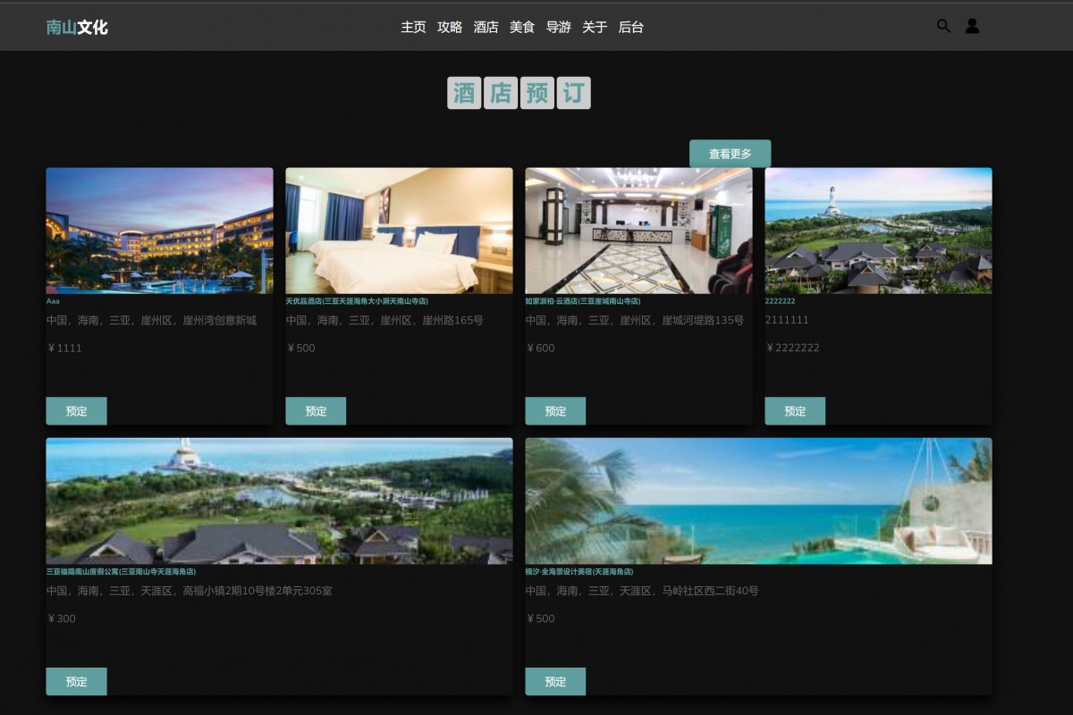Select 酒店 in the navigation bar
The image size is (1073, 715).
(486, 27)
